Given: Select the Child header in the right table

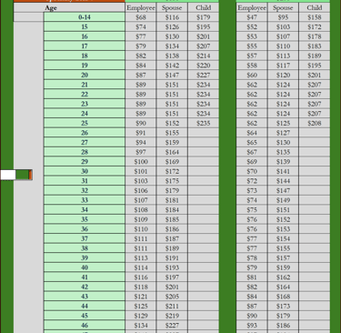Looking at the screenshot, I should (x=315, y=8).
